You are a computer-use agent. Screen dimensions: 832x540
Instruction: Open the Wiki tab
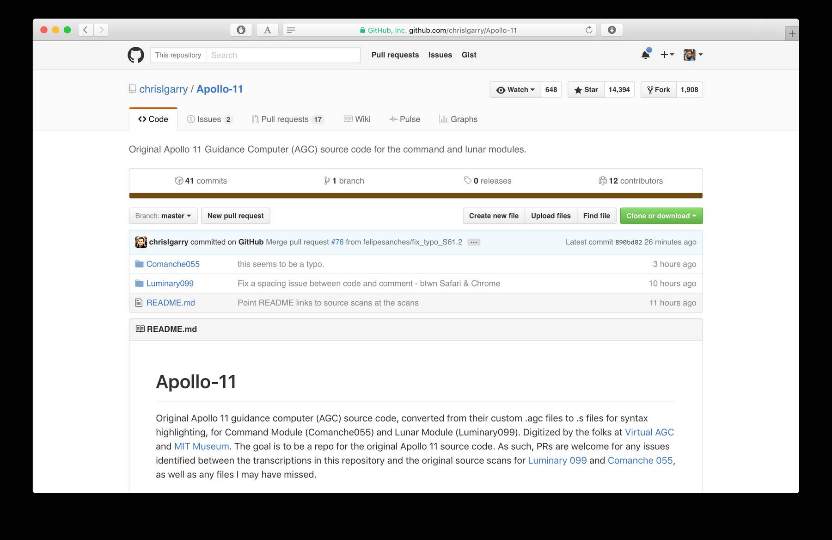[x=357, y=119]
